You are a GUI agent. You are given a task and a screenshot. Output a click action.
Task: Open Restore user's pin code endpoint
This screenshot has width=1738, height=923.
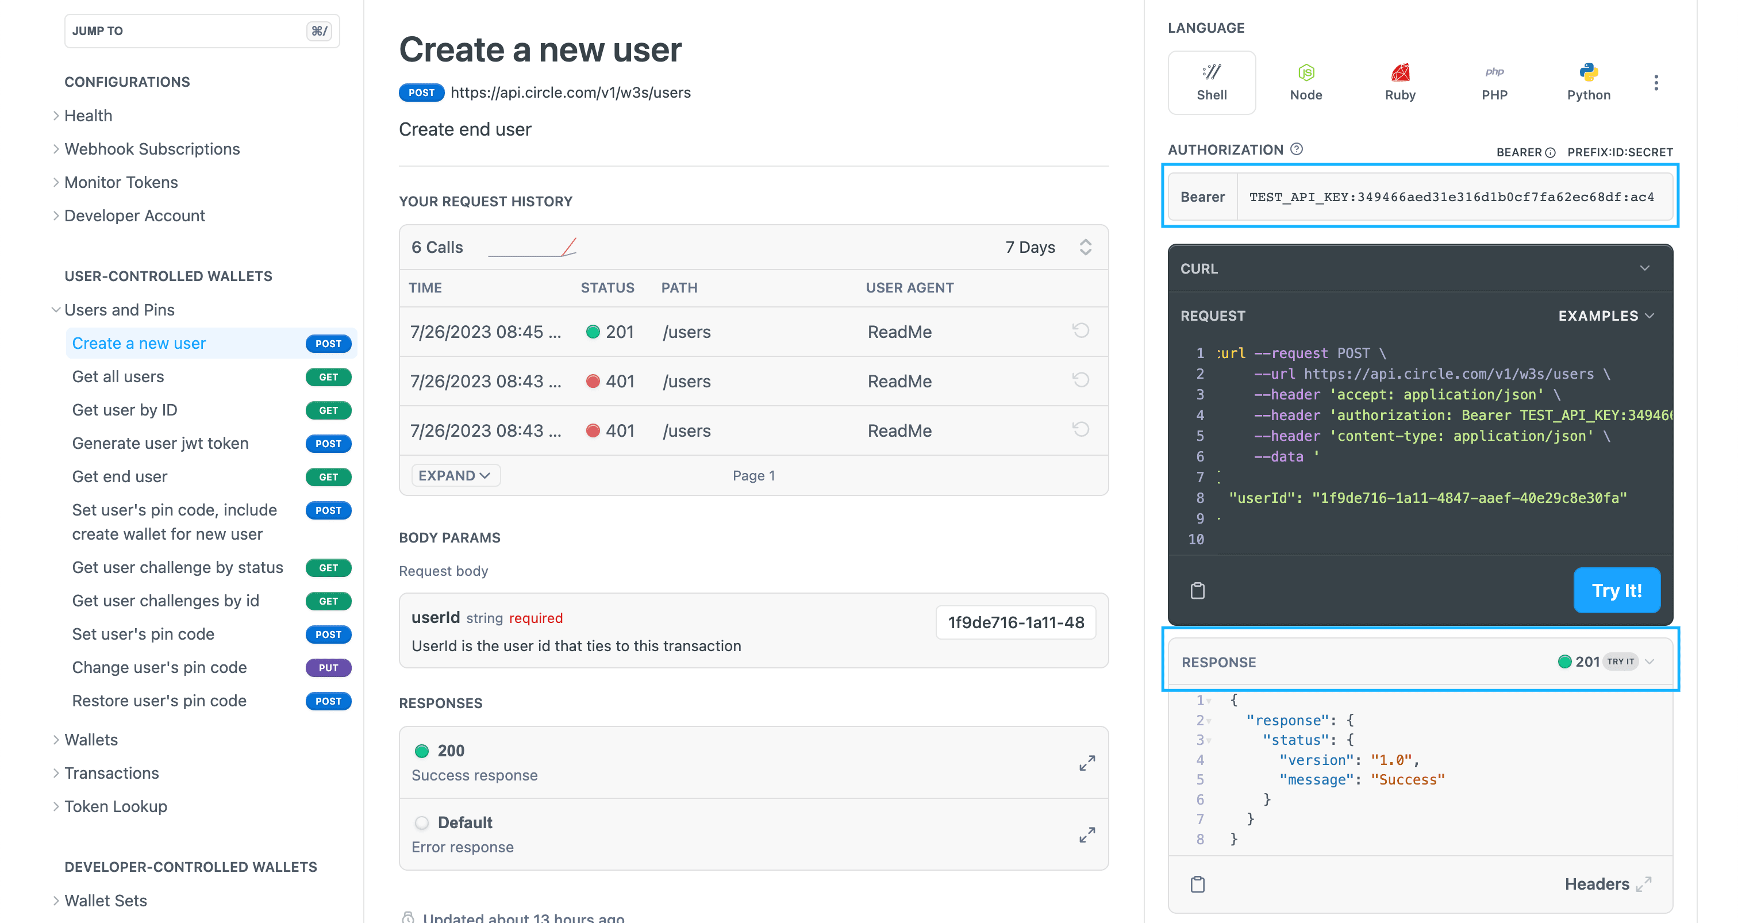(x=212, y=701)
